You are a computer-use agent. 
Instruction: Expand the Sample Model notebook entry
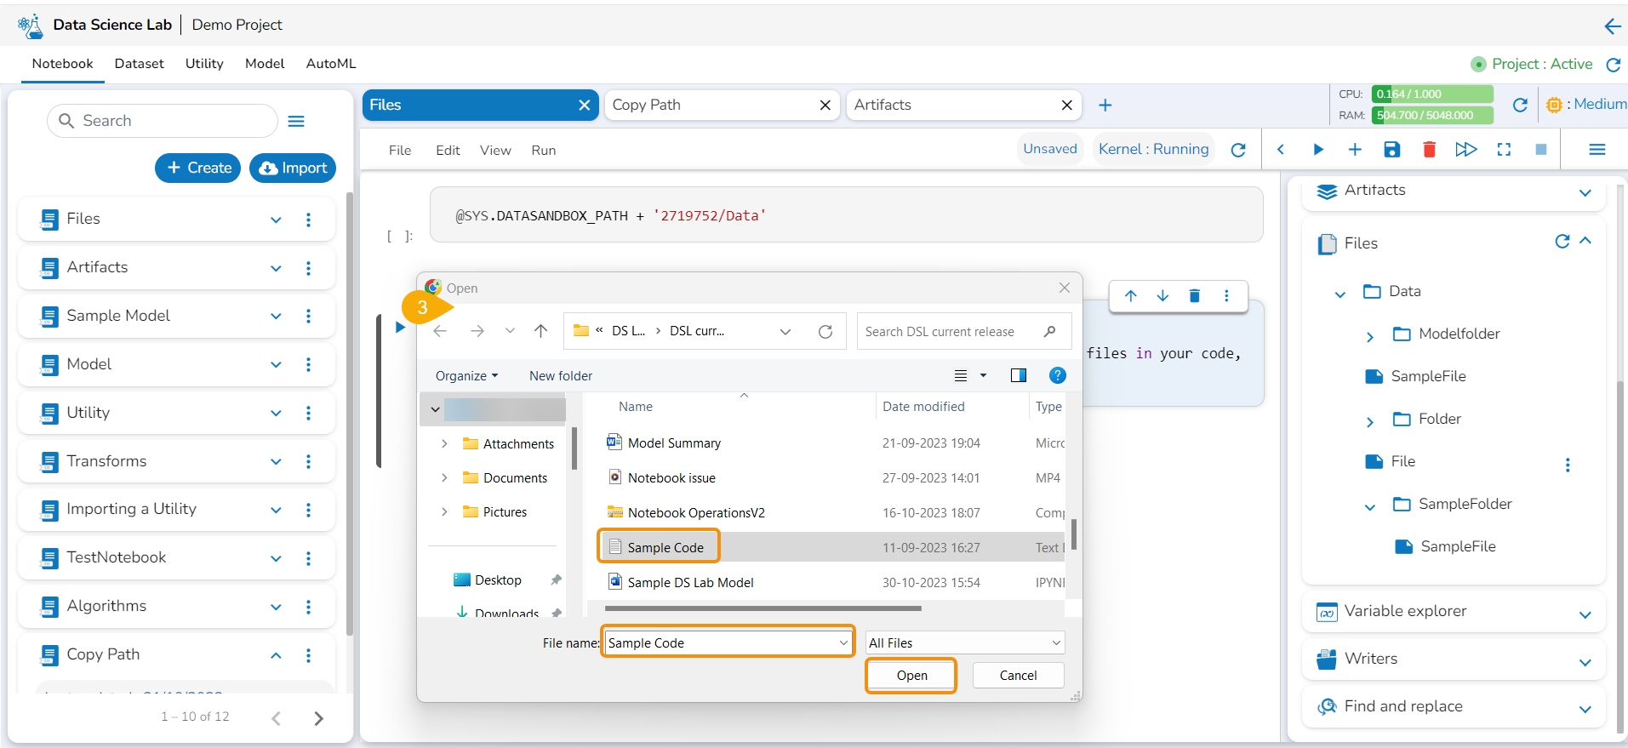[x=276, y=317]
